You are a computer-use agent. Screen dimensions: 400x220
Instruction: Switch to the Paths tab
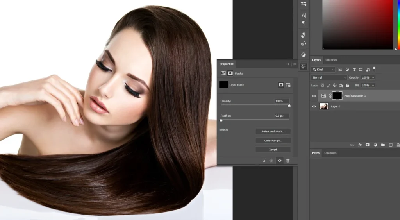tap(316, 153)
